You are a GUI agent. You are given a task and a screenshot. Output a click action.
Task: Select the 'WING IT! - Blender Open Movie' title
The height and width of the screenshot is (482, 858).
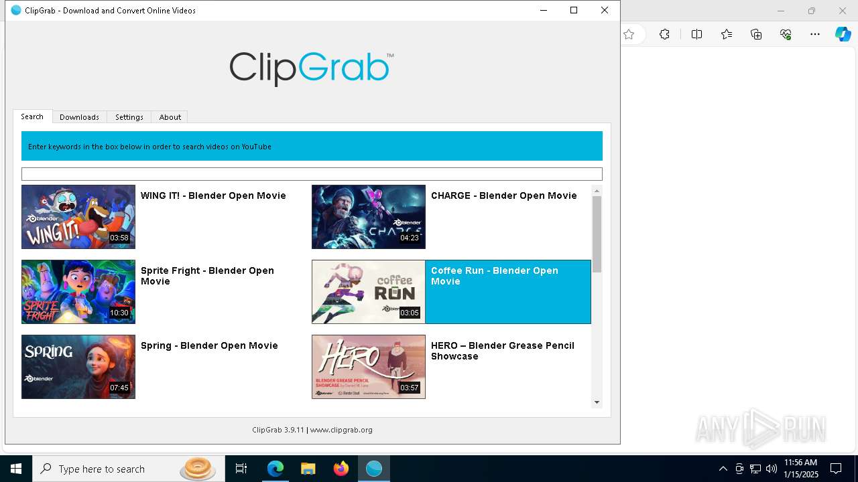213,195
